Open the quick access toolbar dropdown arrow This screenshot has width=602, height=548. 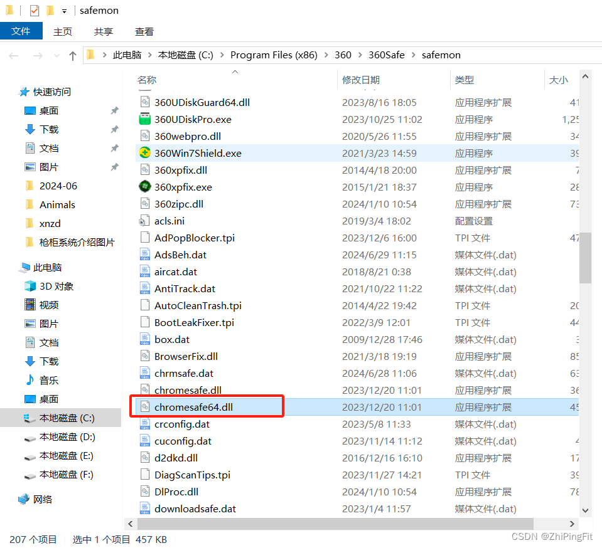[x=64, y=11]
